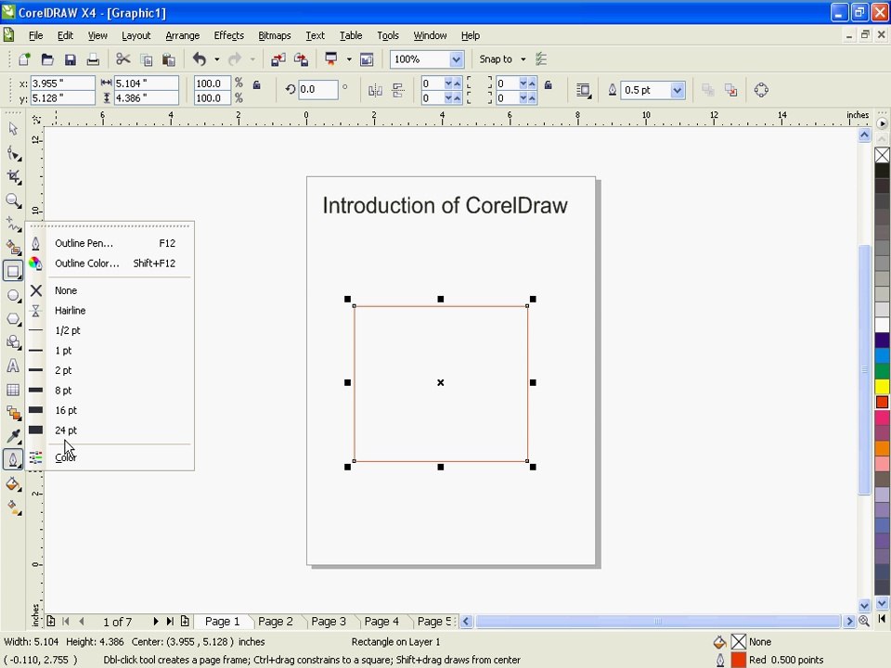
Task: Go to the first page button
Action: [66, 622]
